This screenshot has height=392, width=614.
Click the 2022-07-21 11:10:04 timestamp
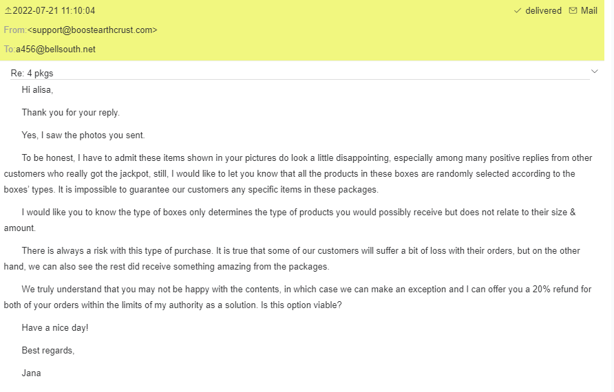54,11
